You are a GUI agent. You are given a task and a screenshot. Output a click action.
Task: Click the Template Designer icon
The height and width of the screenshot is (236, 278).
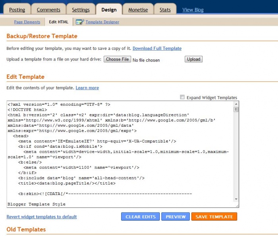pos(79,22)
